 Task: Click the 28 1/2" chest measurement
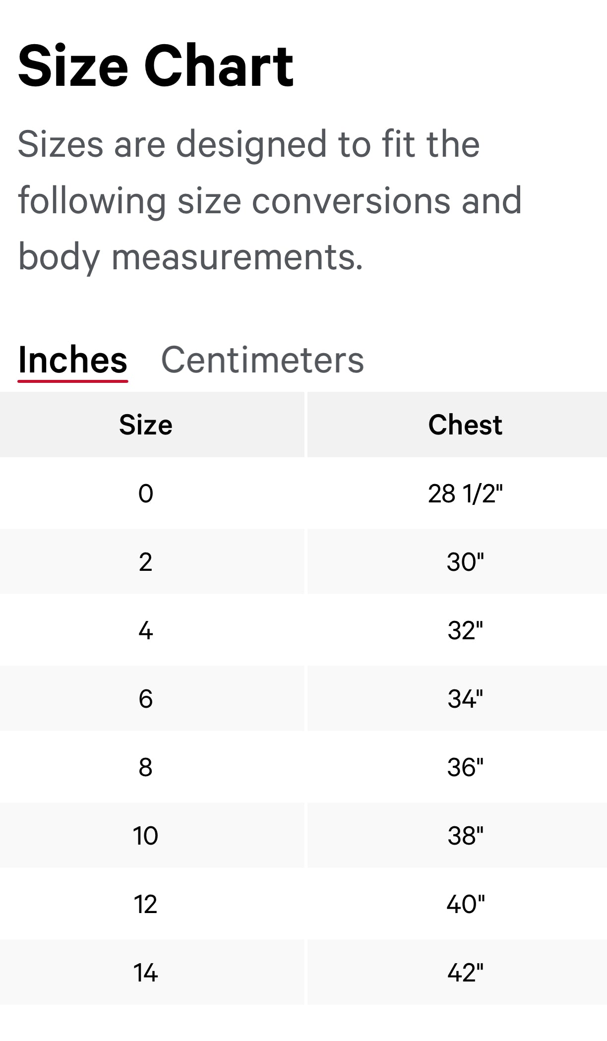click(x=465, y=493)
